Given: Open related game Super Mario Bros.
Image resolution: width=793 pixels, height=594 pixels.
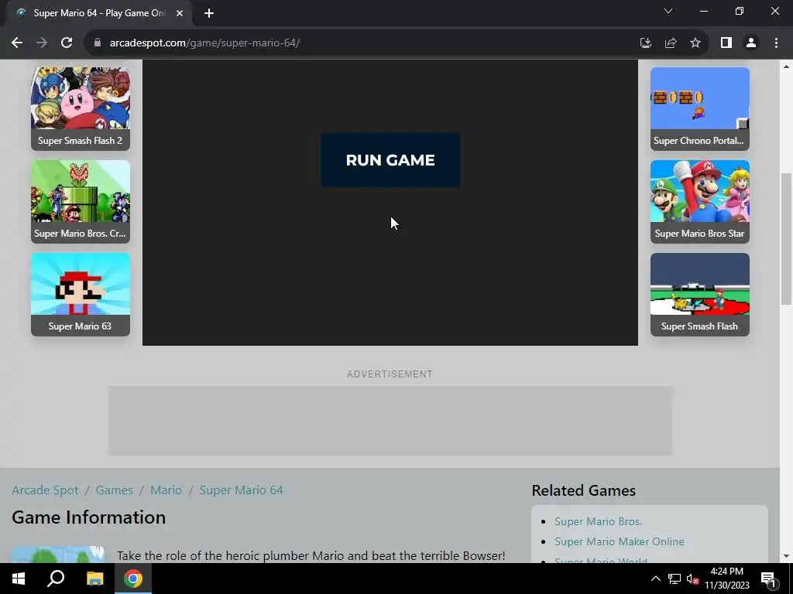Looking at the screenshot, I should (x=599, y=521).
